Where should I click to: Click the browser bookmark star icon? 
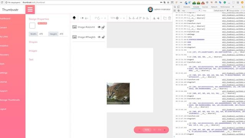(168, 2)
